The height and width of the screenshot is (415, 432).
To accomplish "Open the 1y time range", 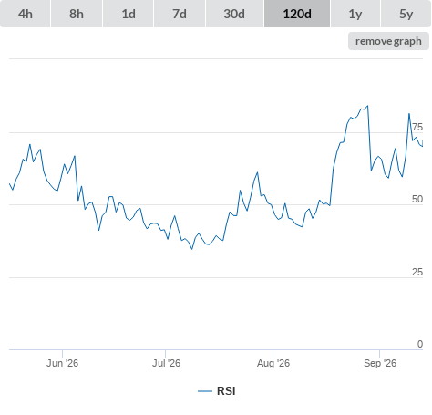I will click(355, 14).
